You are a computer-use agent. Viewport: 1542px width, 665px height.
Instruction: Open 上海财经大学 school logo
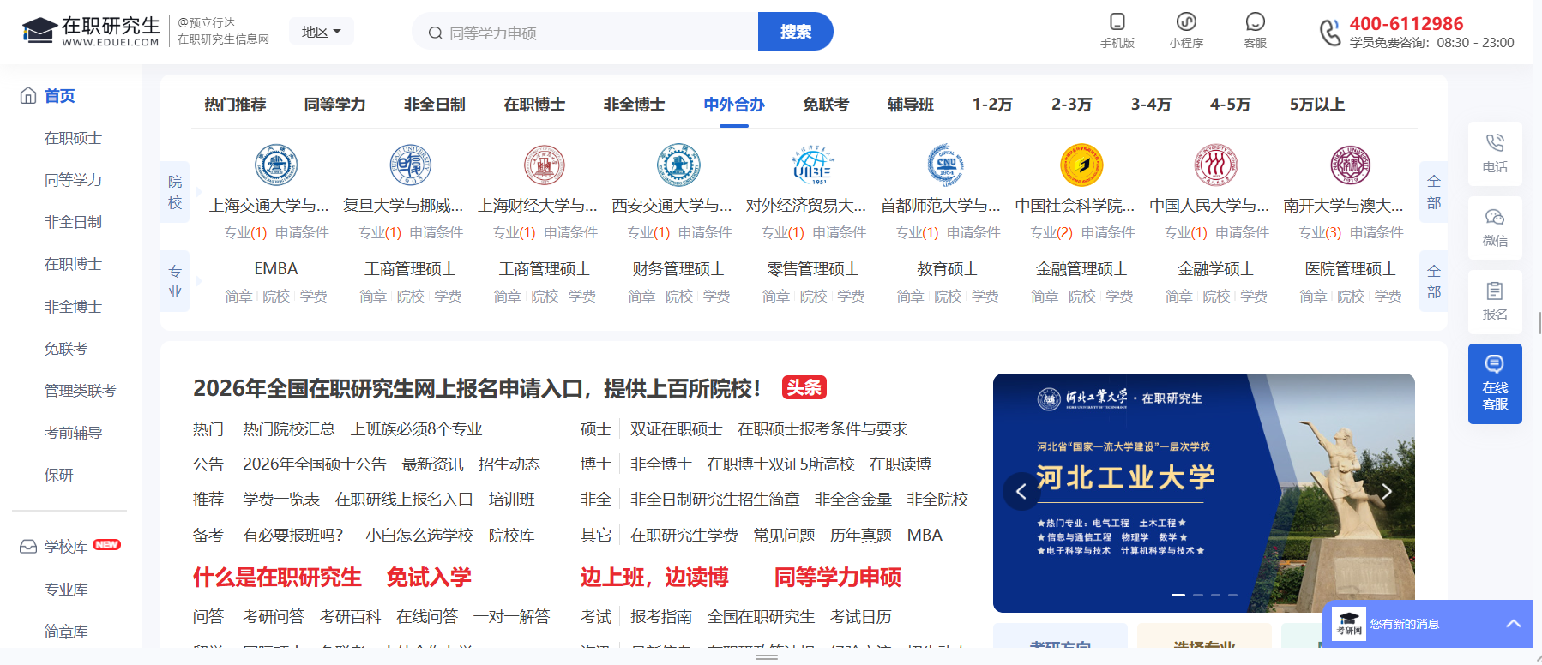(x=545, y=165)
